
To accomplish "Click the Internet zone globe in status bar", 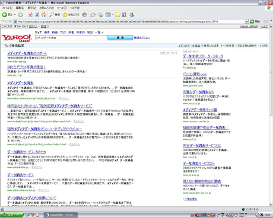I will [243, 209].
